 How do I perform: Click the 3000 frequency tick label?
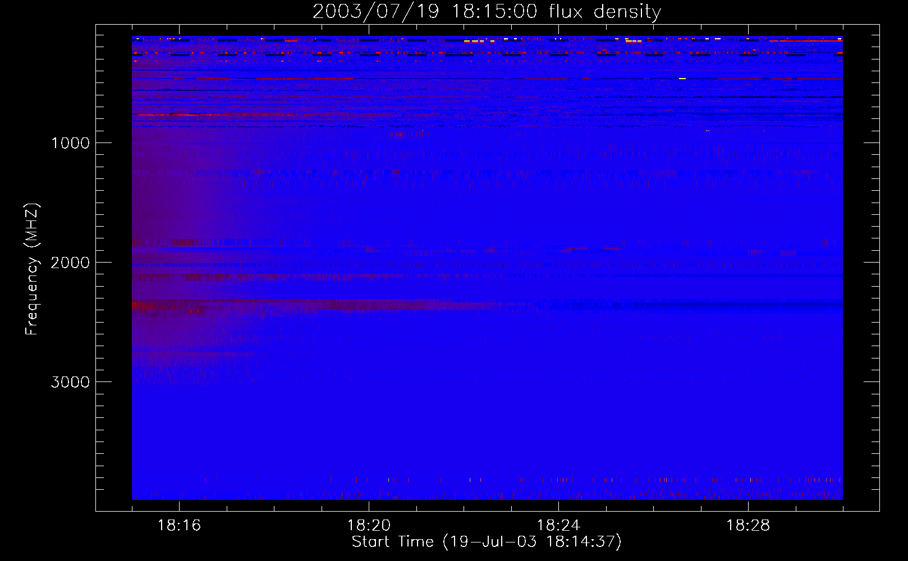[x=70, y=382]
